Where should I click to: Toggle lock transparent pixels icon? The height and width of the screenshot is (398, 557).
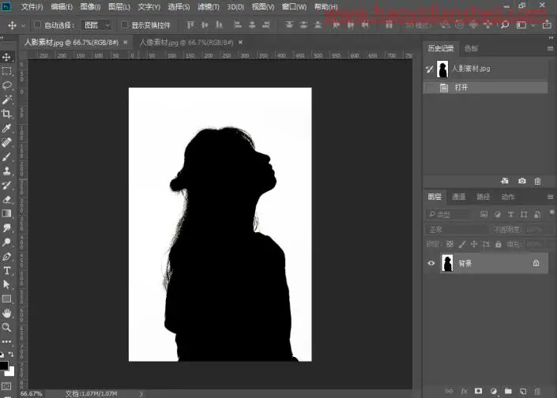450,244
